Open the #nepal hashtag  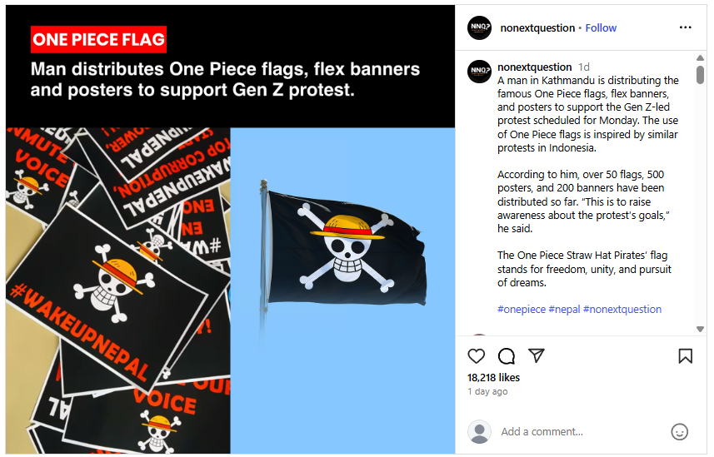564,309
